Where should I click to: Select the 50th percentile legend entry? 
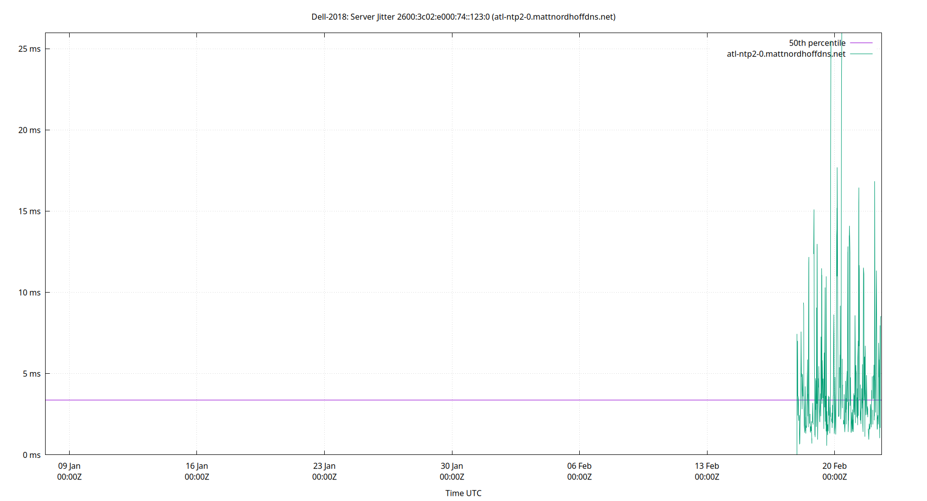(817, 43)
